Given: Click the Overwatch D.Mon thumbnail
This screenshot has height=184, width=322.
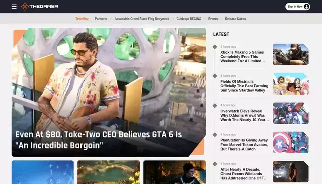Looking at the screenshot, I should coord(291,113).
